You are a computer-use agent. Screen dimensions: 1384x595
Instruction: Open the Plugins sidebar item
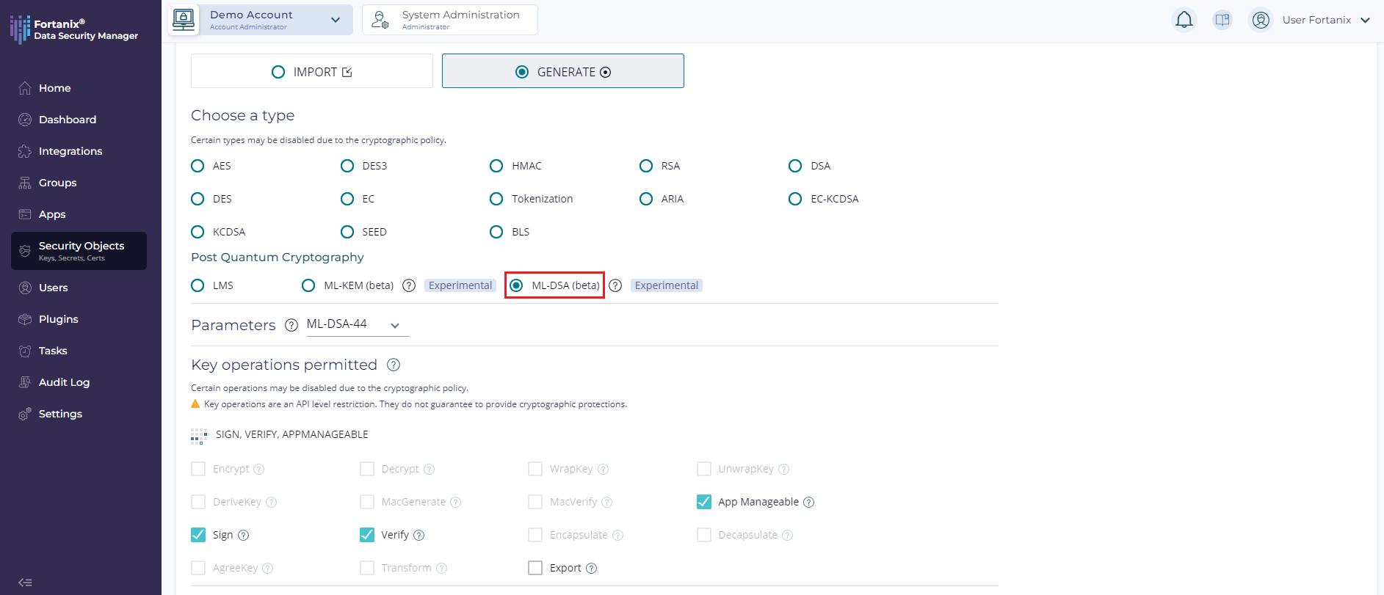[58, 319]
